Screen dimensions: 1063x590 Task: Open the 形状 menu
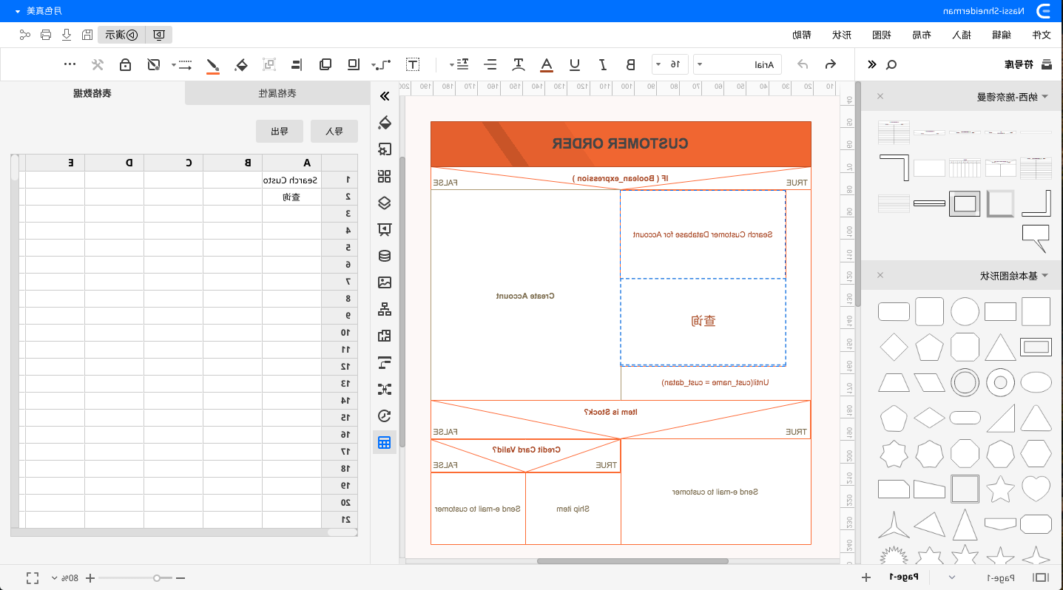pos(842,35)
